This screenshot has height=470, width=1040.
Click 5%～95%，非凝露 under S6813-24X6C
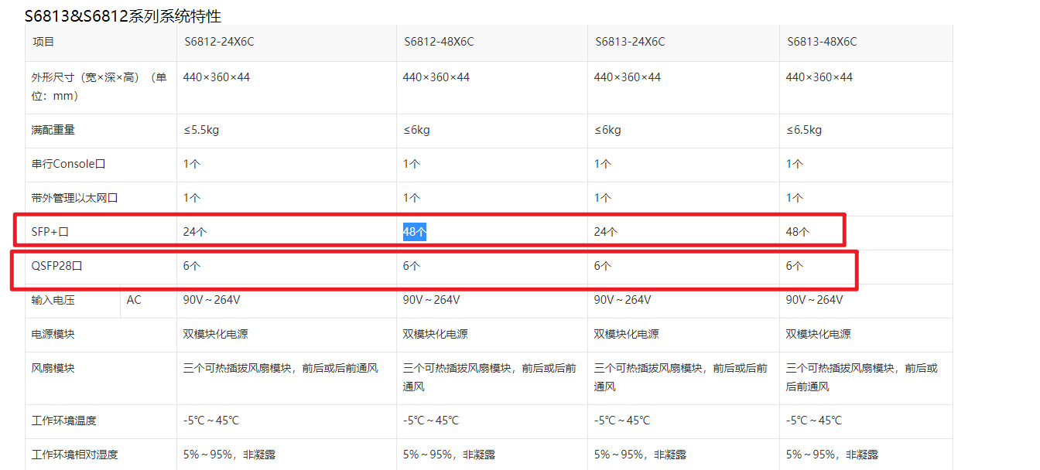tap(641, 455)
